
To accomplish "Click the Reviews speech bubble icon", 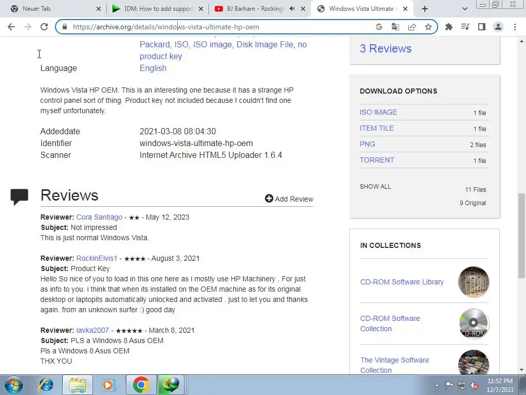I will click(20, 197).
